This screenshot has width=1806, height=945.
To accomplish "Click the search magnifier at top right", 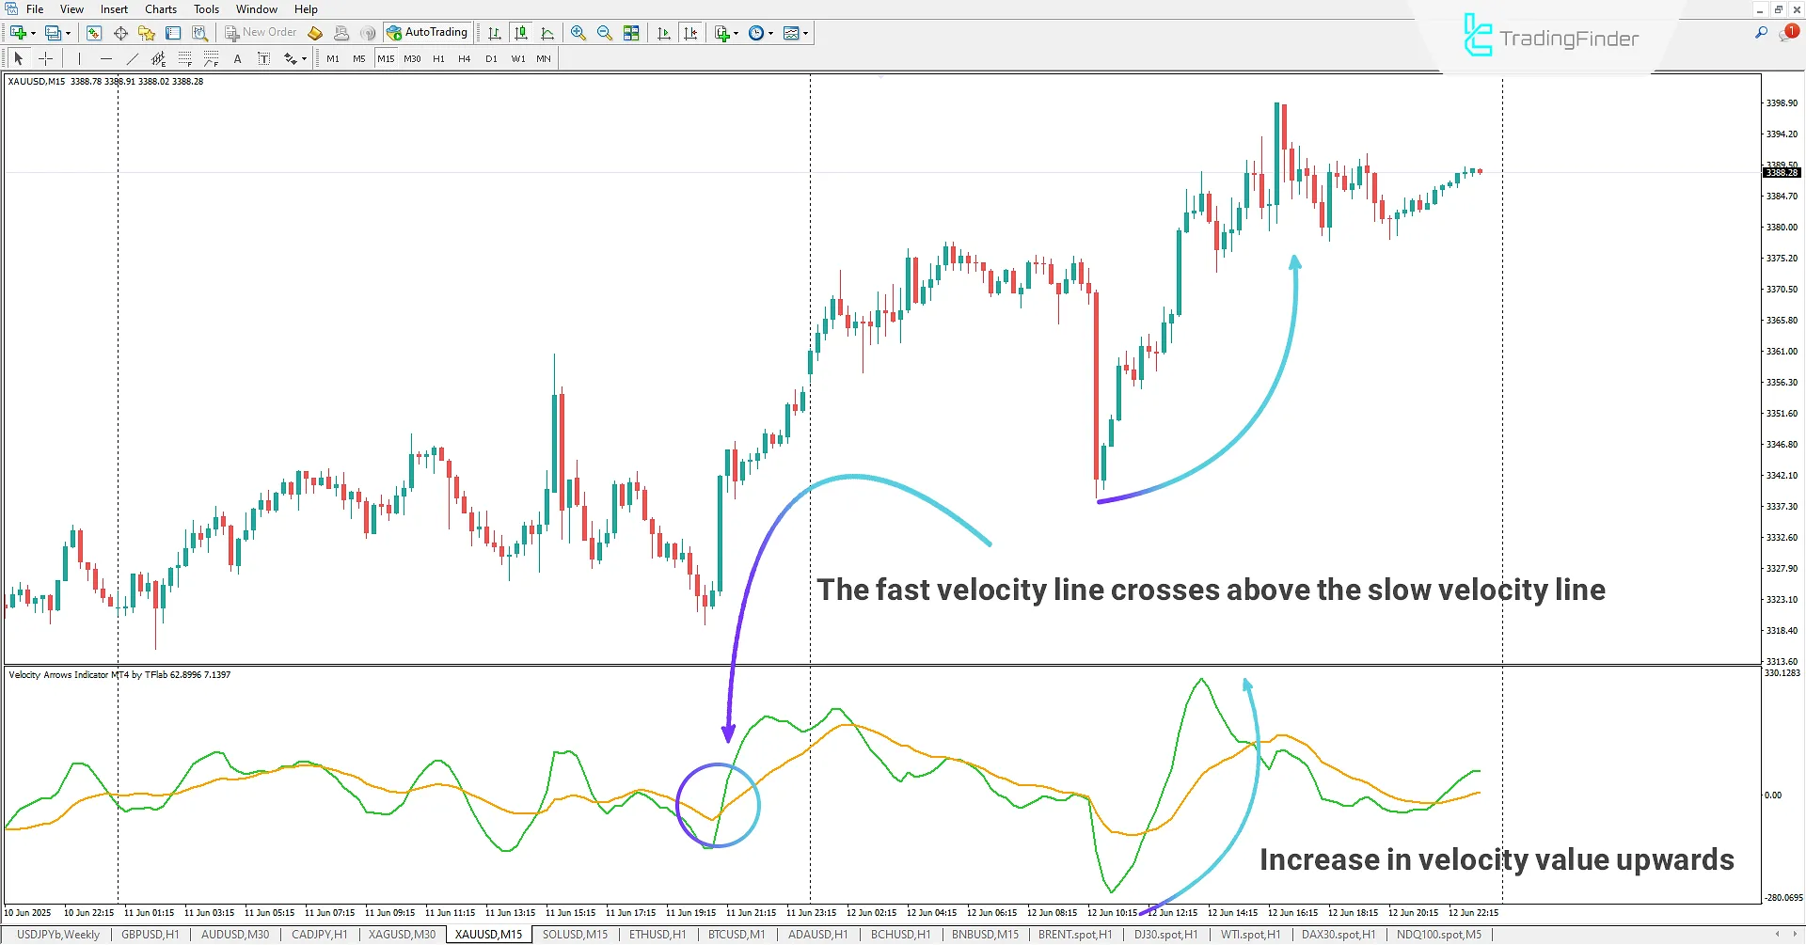I will tap(1761, 33).
